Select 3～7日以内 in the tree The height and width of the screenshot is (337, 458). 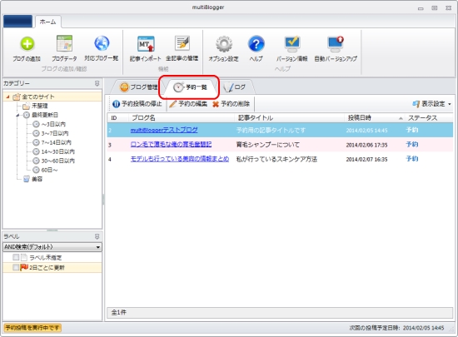[x=55, y=133]
